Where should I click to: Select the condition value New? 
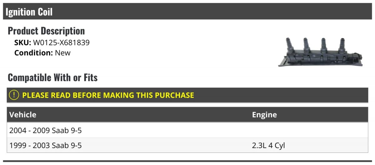pos(63,53)
